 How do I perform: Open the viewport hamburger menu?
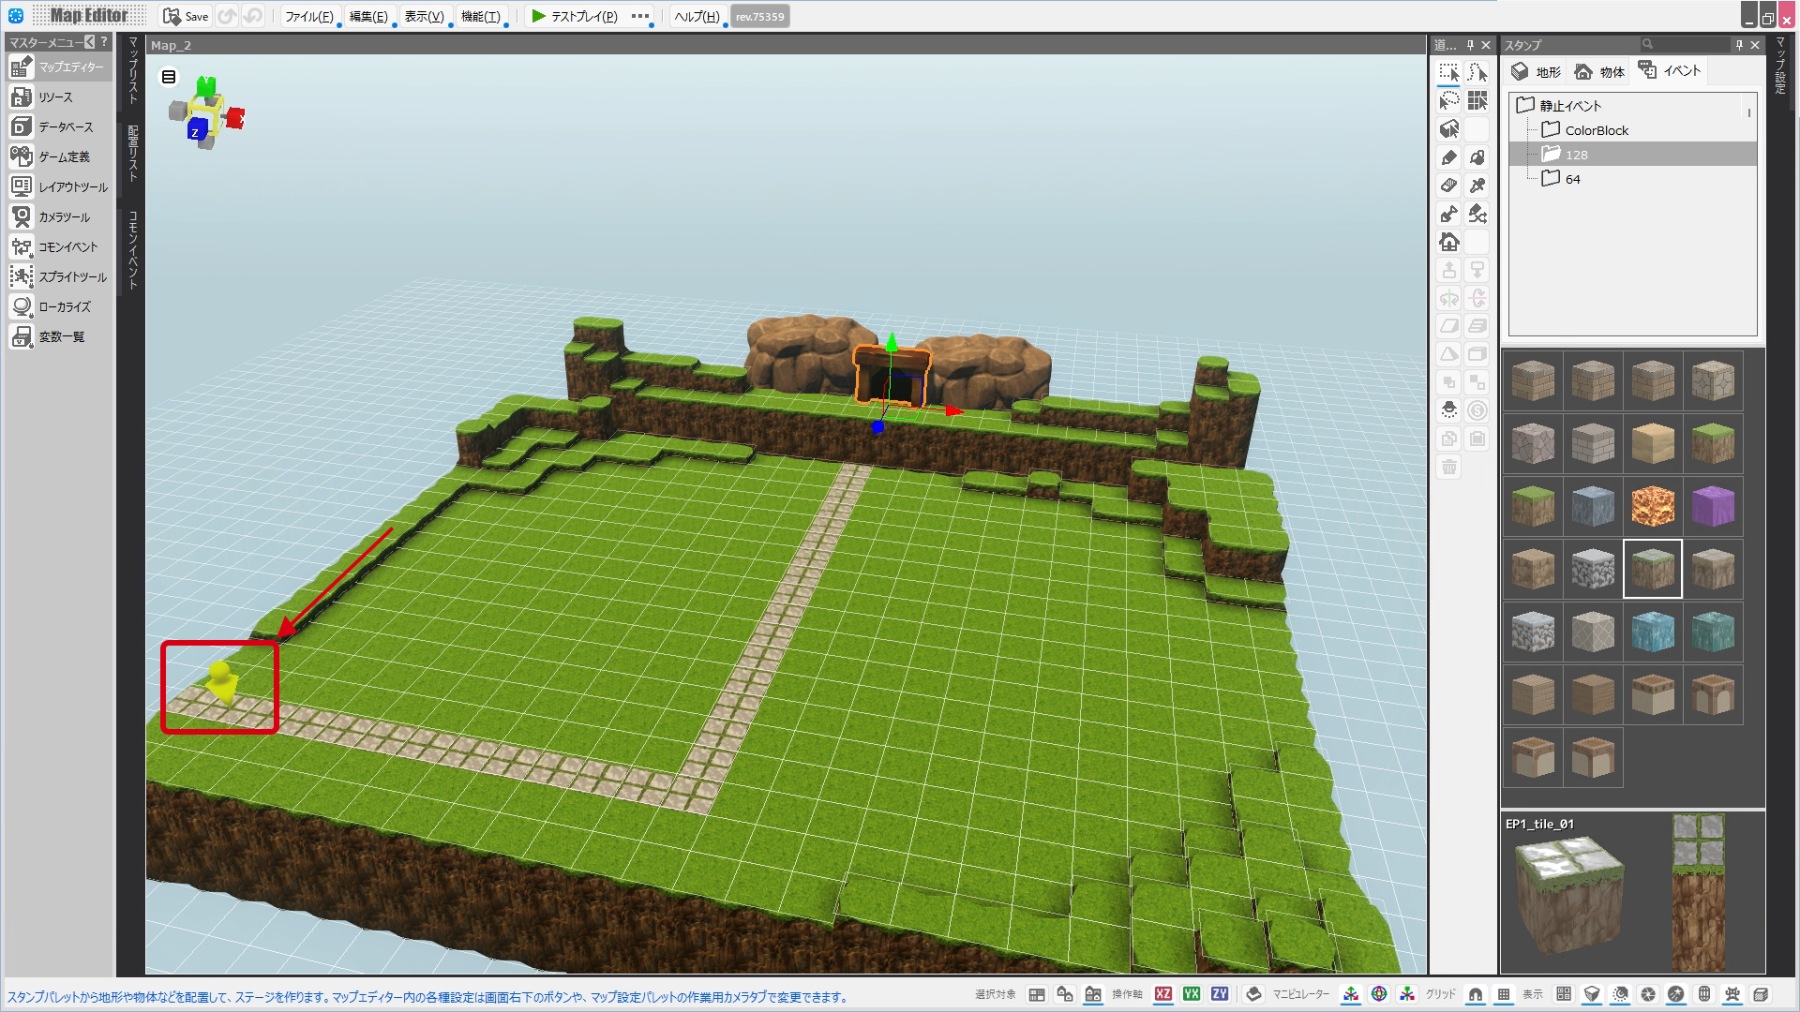[169, 77]
